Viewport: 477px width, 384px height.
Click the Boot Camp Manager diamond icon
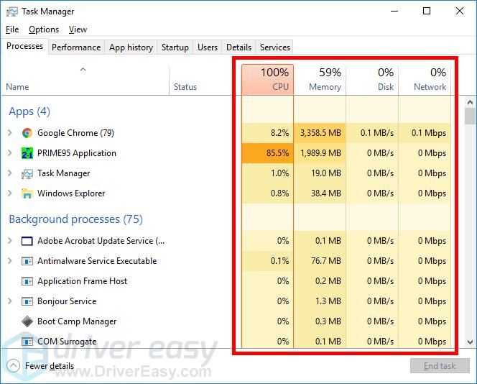point(27,321)
